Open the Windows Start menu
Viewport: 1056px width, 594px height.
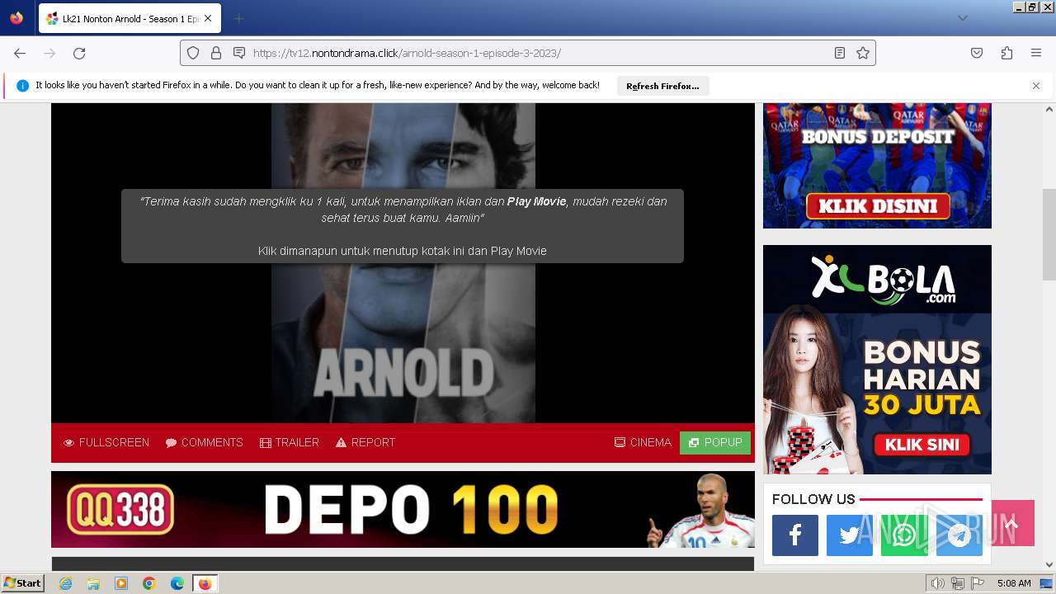[x=22, y=583]
